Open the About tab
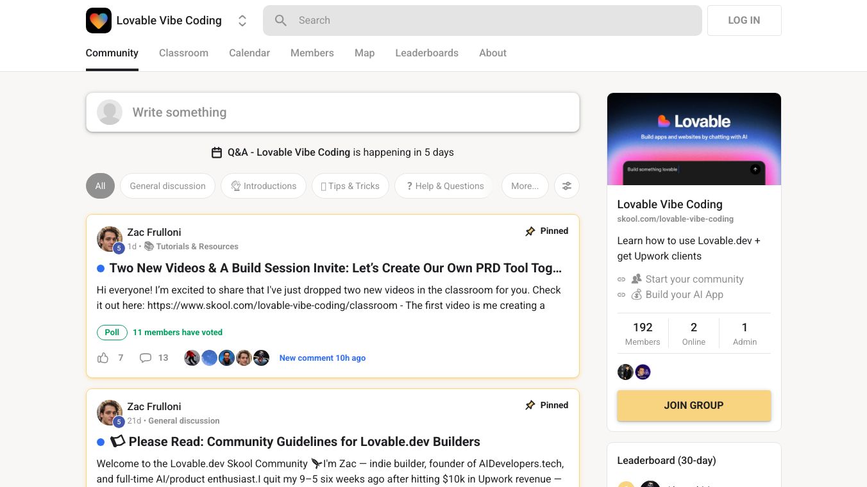The image size is (867, 487). click(x=492, y=53)
